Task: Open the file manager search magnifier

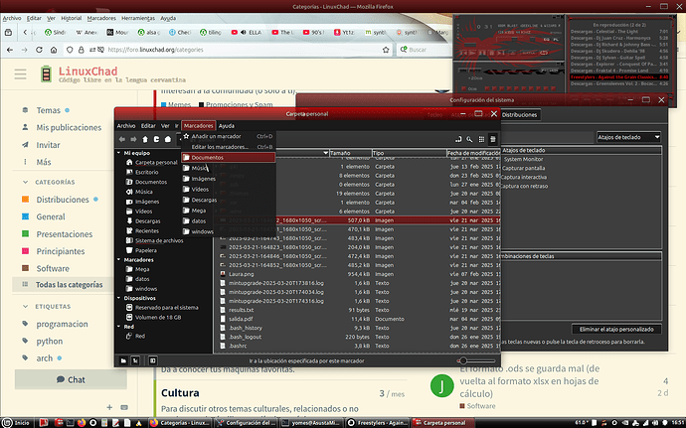Action: pyautogui.click(x=469, y=139)
